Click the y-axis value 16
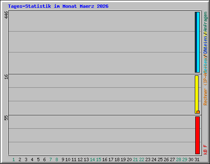 point(6,77)
